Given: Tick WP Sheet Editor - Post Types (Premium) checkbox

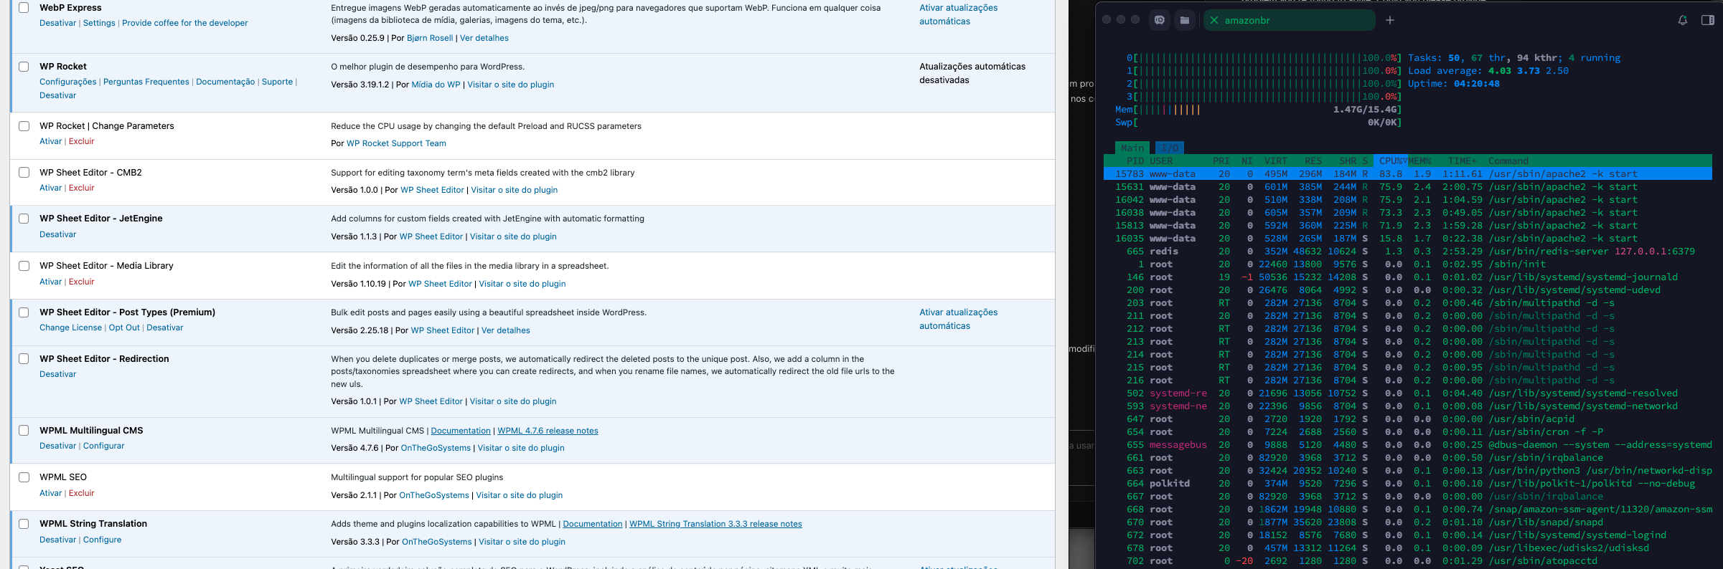Looking at the screenshot, I should pyautogui.click(x=24, y=312).
